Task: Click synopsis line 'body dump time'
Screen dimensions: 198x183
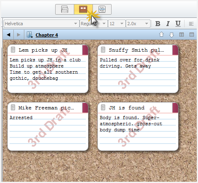Action: [x=120, y=130]
